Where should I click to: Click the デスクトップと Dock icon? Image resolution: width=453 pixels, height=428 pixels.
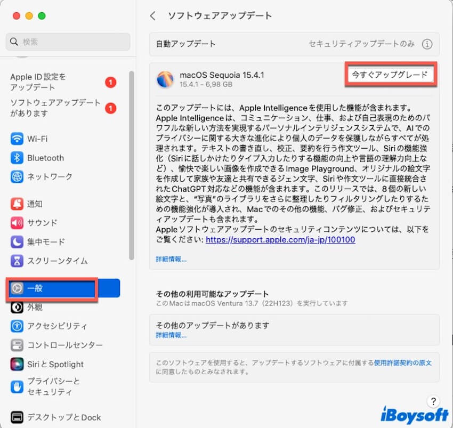click(17, 417)
